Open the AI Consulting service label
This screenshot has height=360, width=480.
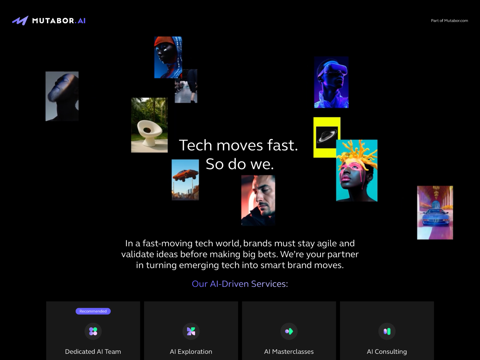tap(387, 352)
